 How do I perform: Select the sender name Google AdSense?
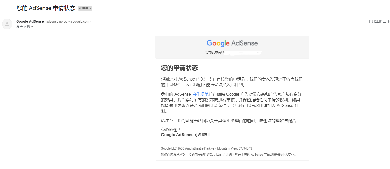[30, 21]
